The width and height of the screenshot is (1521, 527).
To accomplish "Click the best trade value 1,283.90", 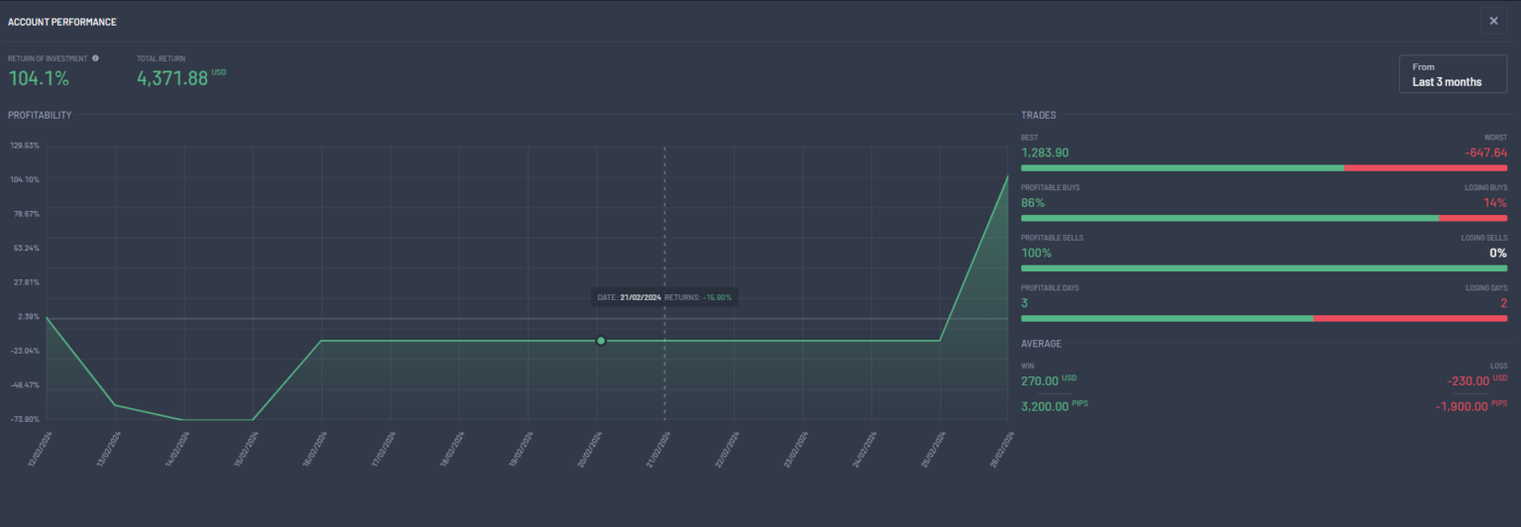I will click(1045, 153).
